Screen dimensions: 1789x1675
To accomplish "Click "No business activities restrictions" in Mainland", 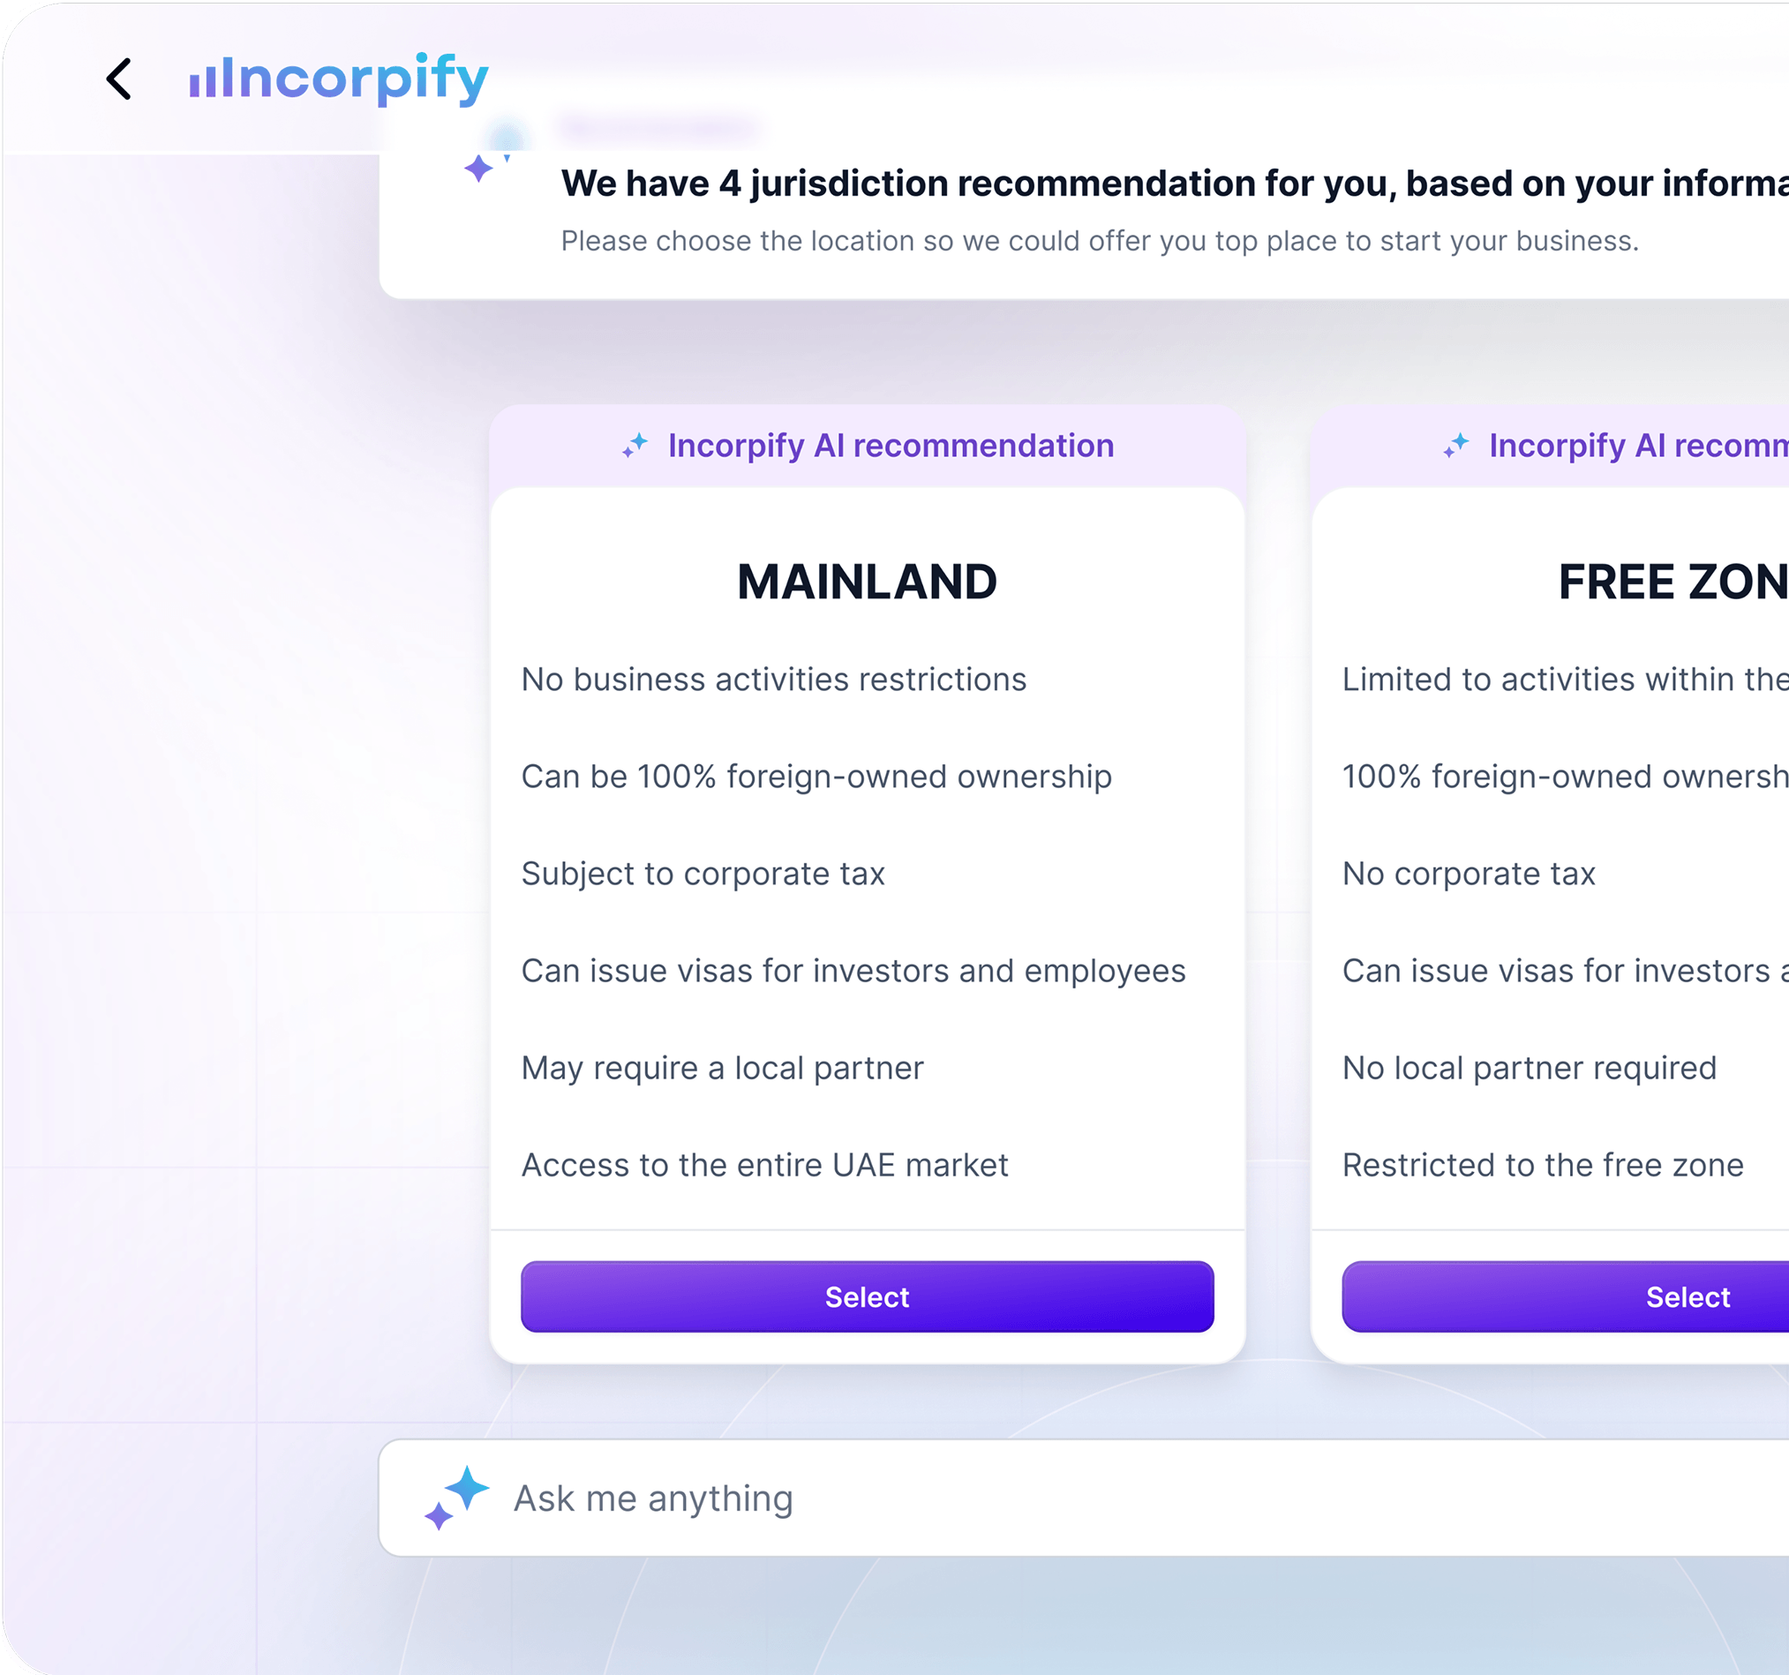I will 773,680.
